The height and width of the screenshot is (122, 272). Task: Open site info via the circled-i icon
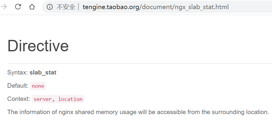coord(50,7)
